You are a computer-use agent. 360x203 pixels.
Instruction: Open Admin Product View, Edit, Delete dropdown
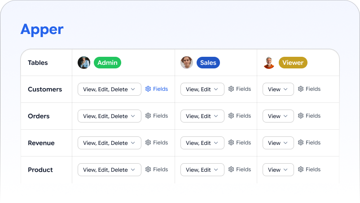(x=110, y=169)
